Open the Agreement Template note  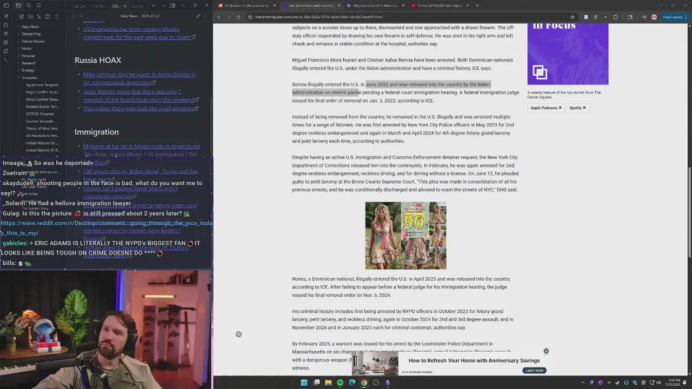tap(42, 85)
